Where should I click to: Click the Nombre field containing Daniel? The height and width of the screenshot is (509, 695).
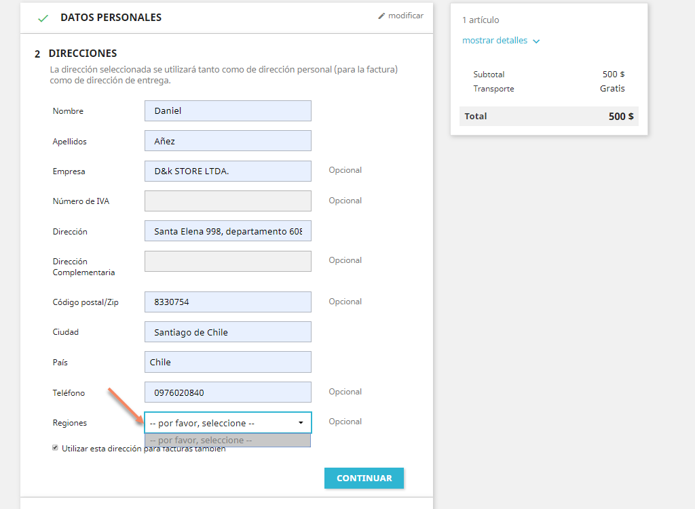(x=227, y=111)
